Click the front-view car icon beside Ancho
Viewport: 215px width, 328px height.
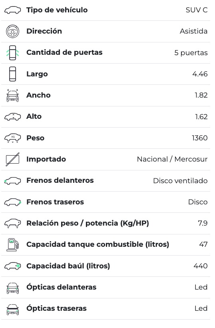(12, 95)
